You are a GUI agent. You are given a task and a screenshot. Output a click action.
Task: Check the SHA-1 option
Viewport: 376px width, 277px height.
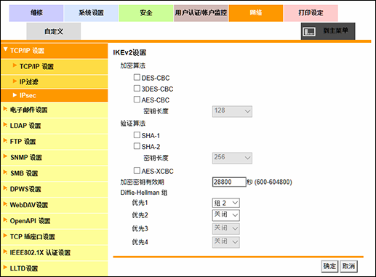click(137, 135)
